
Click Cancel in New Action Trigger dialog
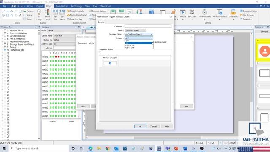[154, 127]
